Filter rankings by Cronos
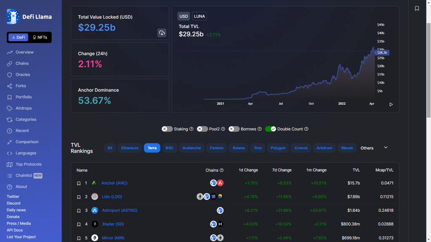 pyautogui.click(x=301, y=148)
